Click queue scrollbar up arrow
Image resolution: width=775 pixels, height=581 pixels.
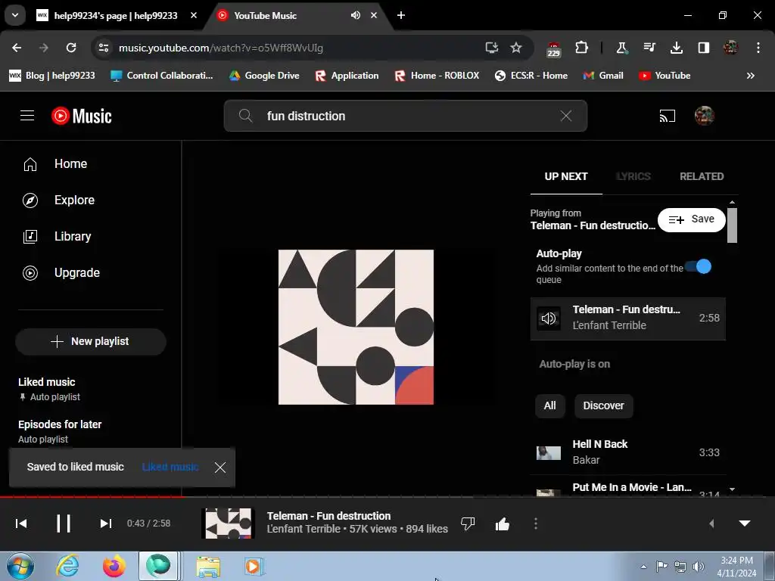click(x=732, y=202)
